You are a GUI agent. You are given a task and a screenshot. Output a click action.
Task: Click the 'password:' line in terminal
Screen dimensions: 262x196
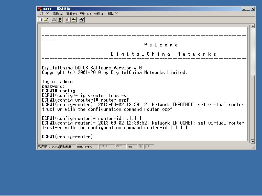click(x=53, y=86)
